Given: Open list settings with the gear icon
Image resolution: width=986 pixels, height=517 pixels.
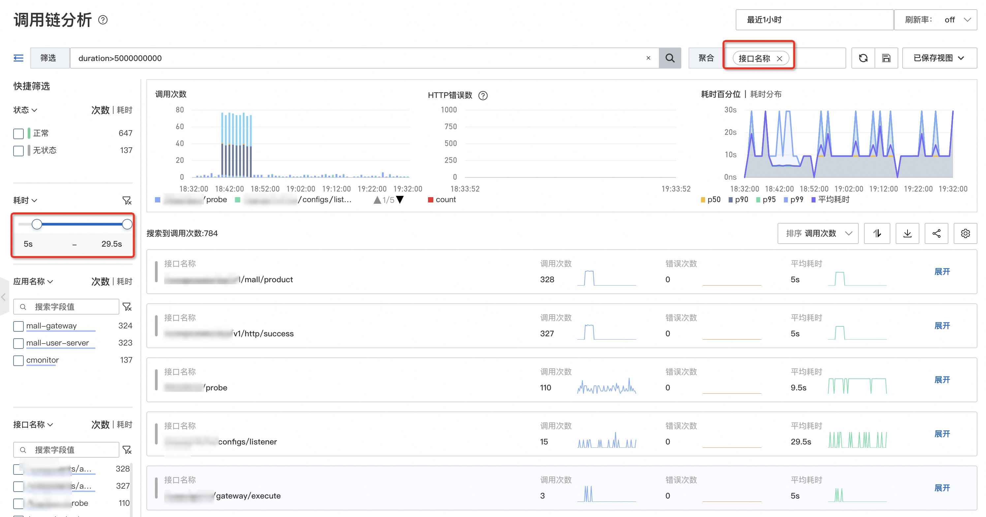Looking at the screenshot, I should point(965,233).
